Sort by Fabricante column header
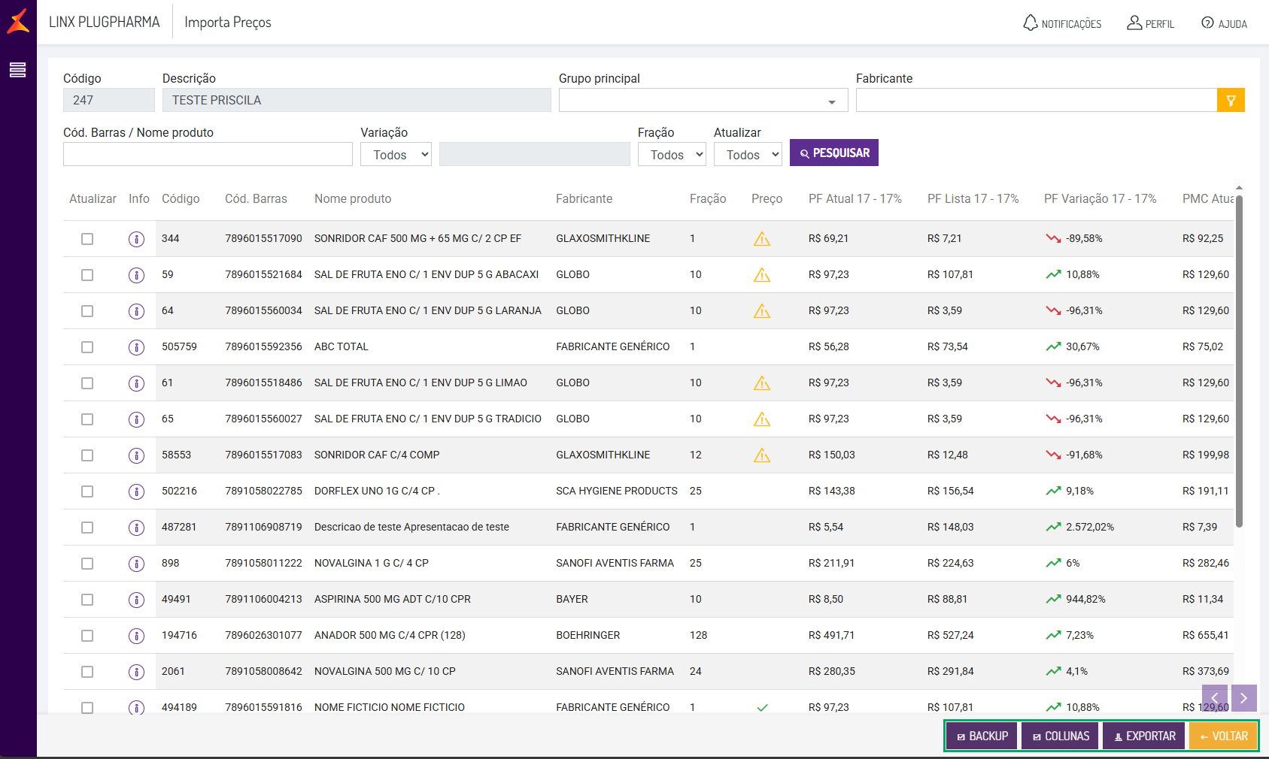Screen dimensions: 1269x759 tap(584, 198)
